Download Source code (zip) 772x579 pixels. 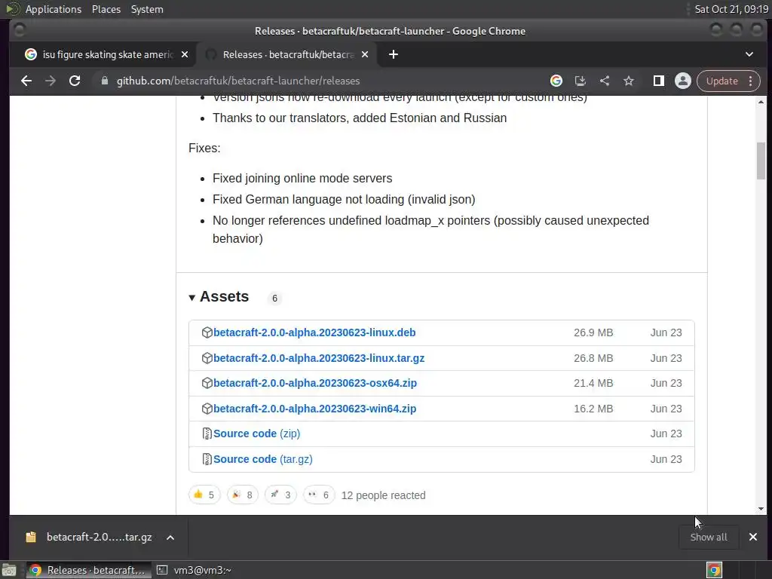[256, 433]
